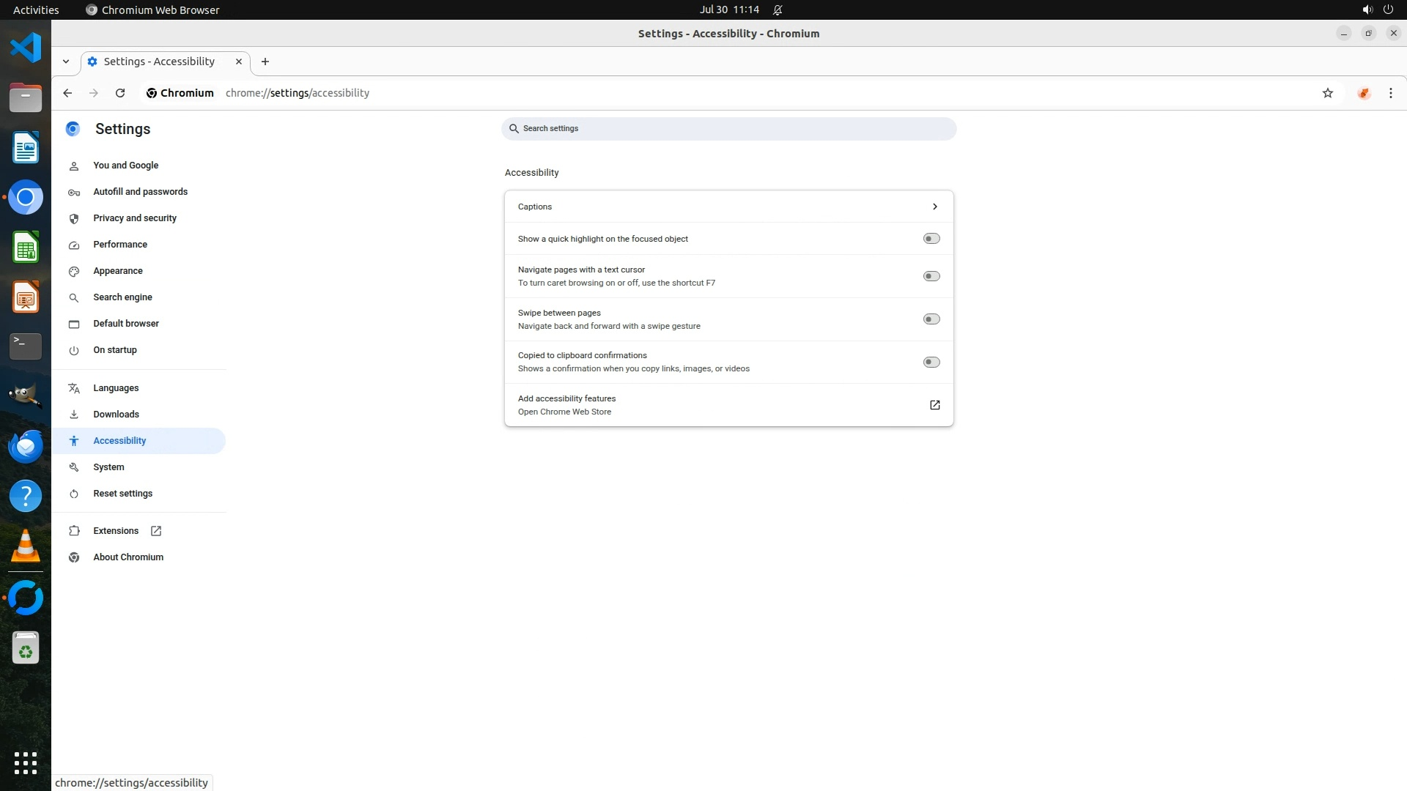Viewport: 1407px width, 791px height.
Task: Open the system volume indicator in the top bar
Action: pos(1367,10)
